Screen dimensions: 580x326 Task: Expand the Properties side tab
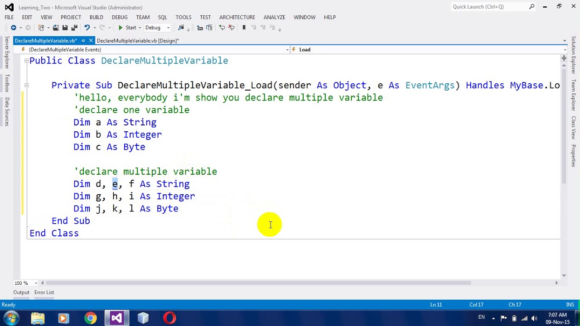point(573,156)
